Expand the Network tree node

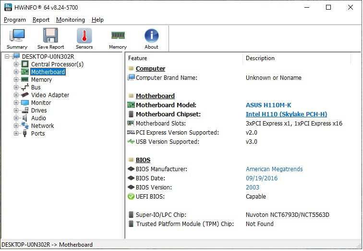pos(16,125)
